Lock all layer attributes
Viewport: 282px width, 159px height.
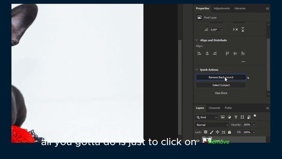[230, 132]
